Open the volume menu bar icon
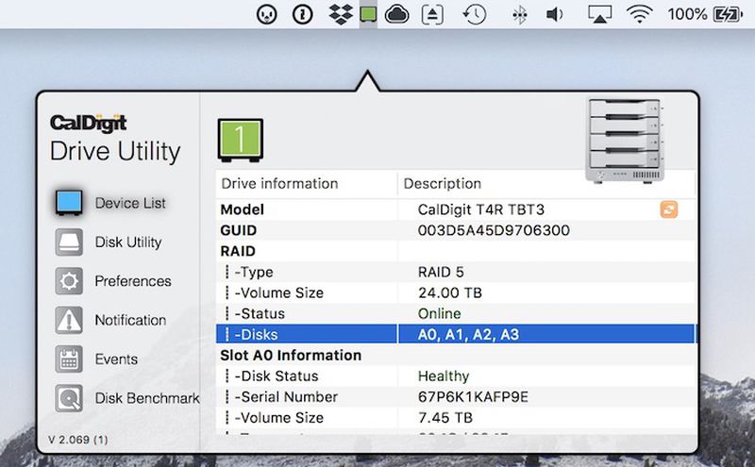The image size is (755, 467). coord(555,14)
